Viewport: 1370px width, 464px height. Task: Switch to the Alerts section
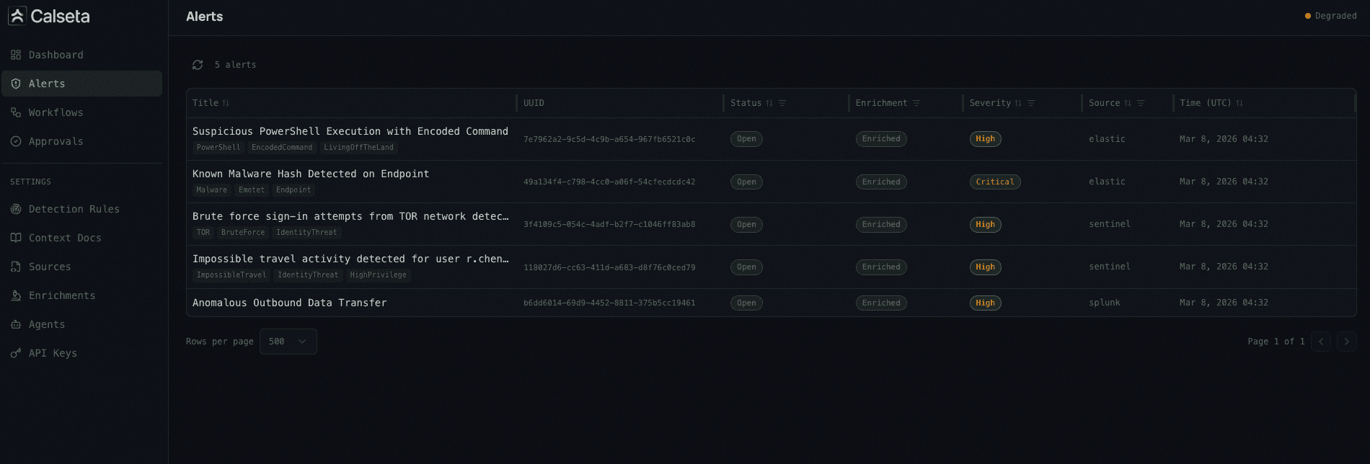coord(46,84)
